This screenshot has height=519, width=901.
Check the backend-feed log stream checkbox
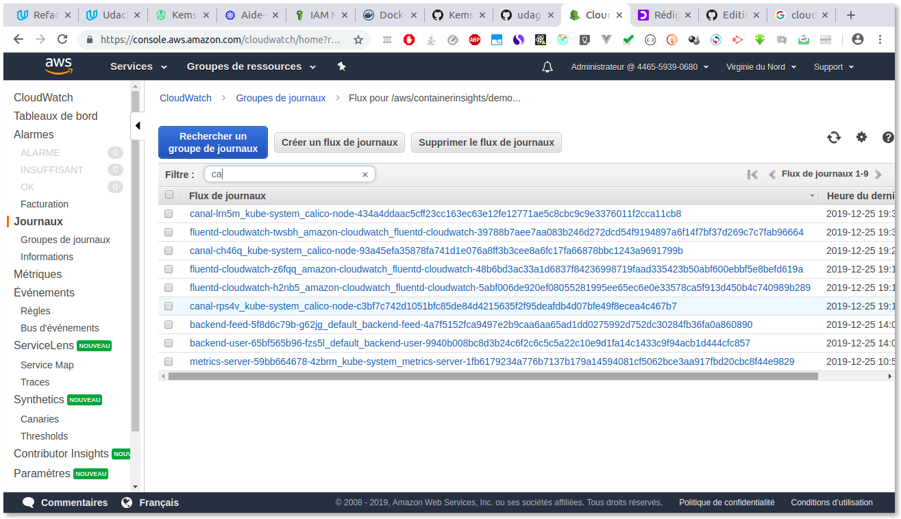pos(169,325)
